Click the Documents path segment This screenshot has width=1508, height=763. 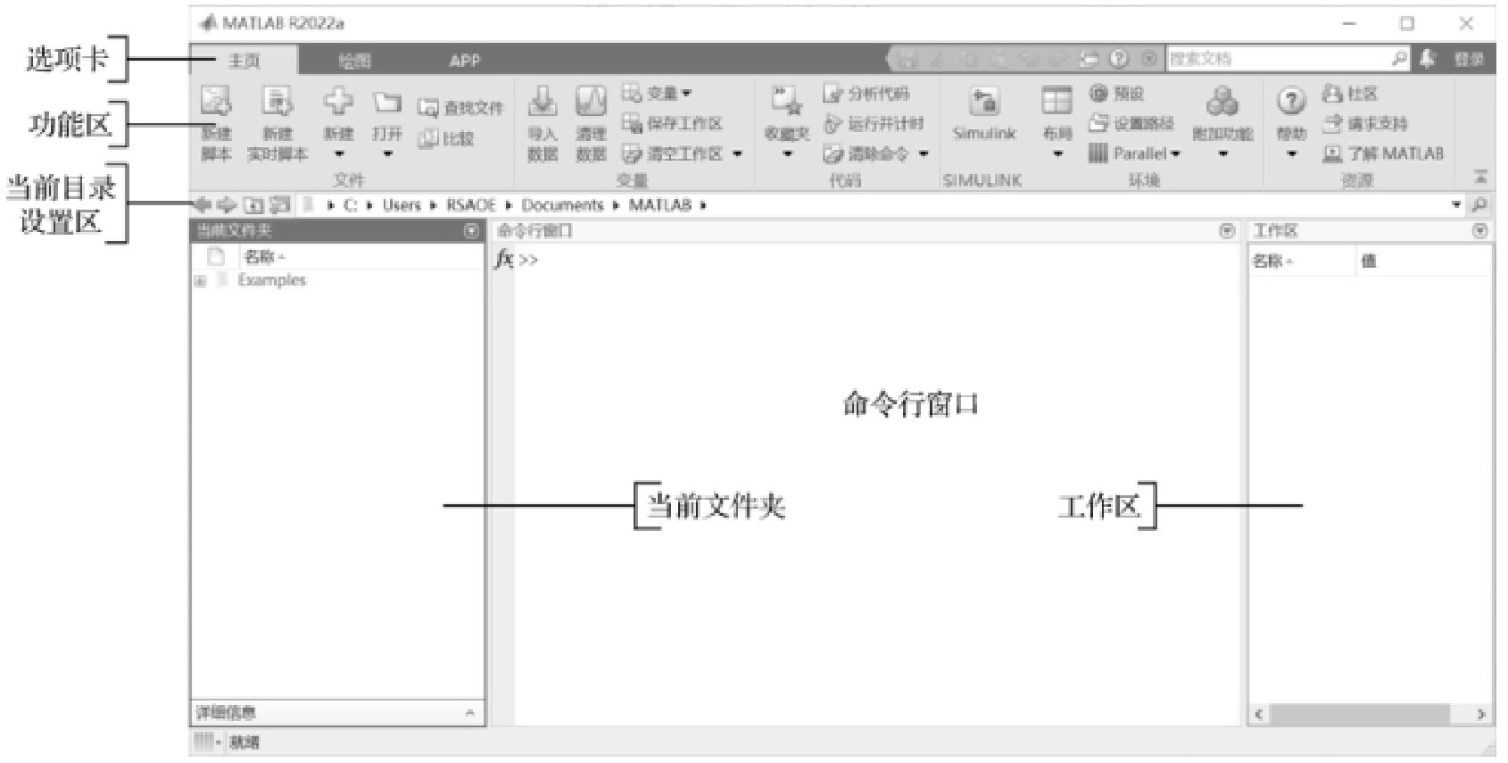click(562, 204)
